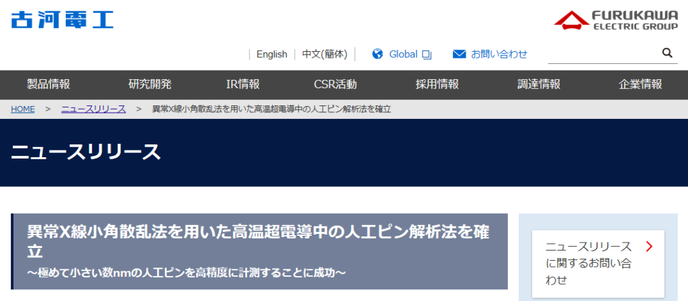Click the globe icon beside Global
688x301 pixels.
(x=378, y=54)
